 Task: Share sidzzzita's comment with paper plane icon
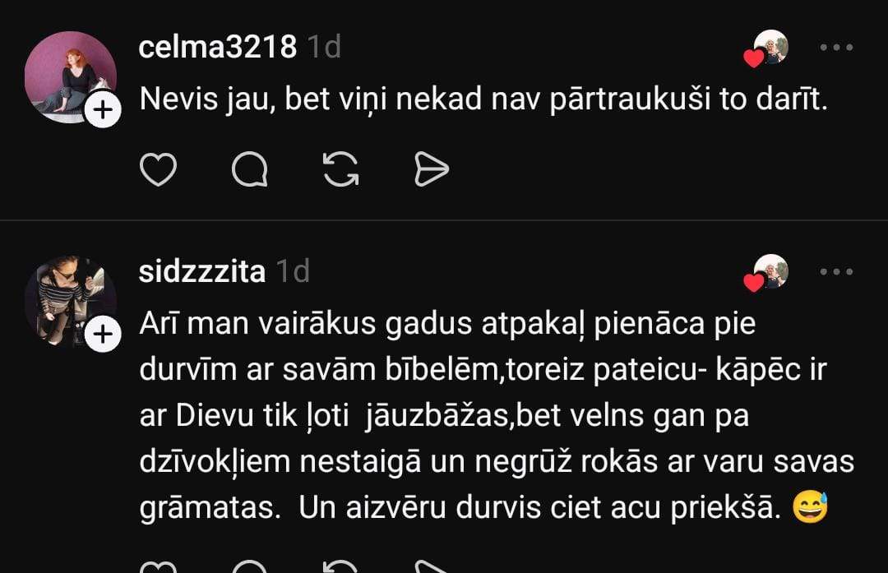tap(432, 567)
